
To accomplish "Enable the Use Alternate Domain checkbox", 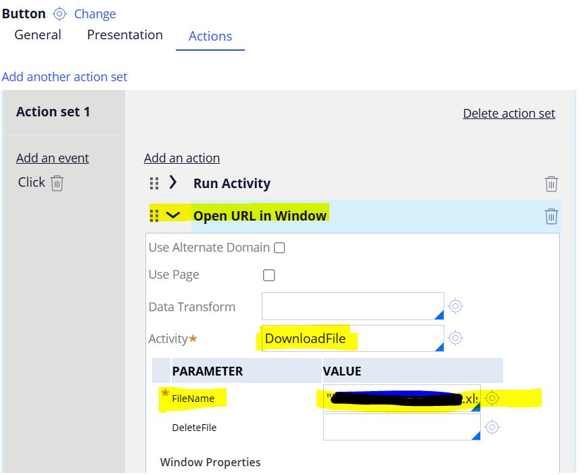I will pos(281,247).
